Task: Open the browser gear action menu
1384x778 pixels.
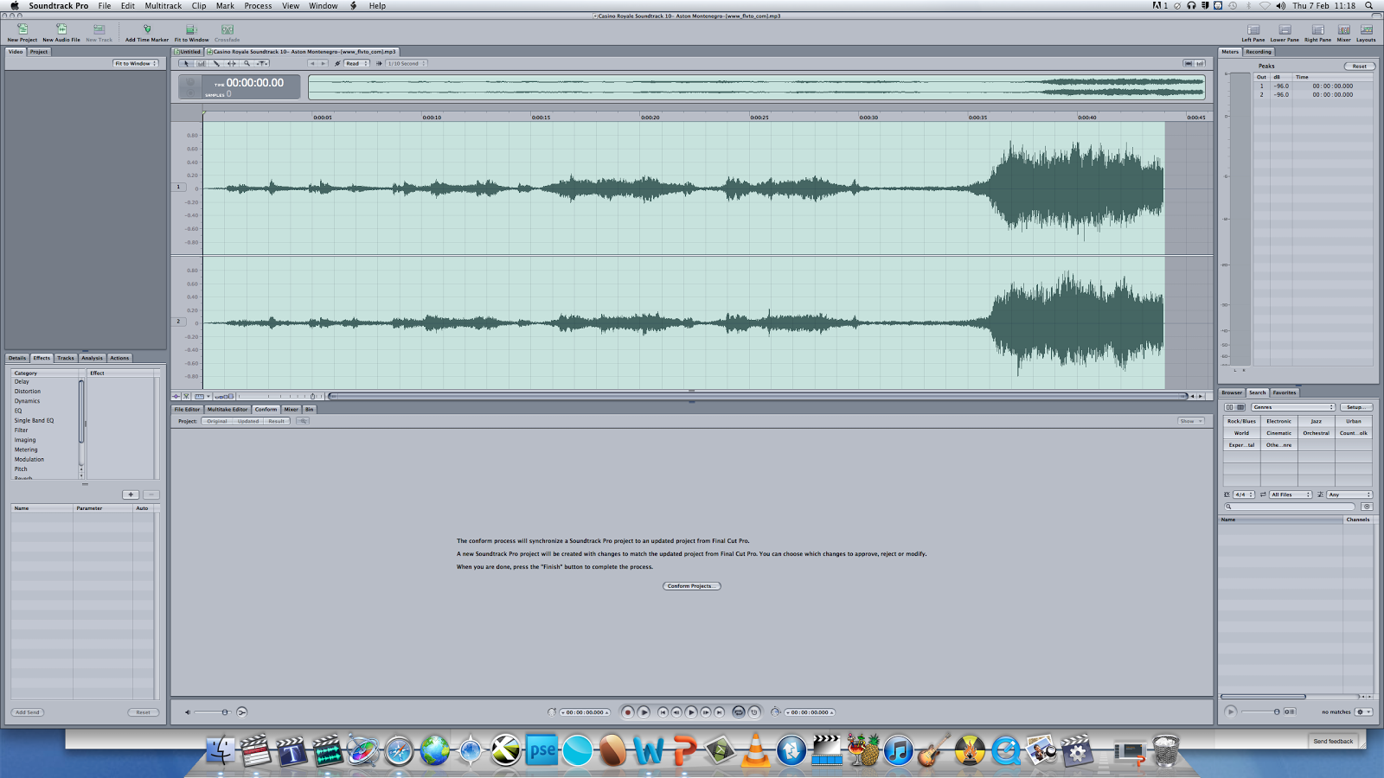Action: pos(1363,711)
